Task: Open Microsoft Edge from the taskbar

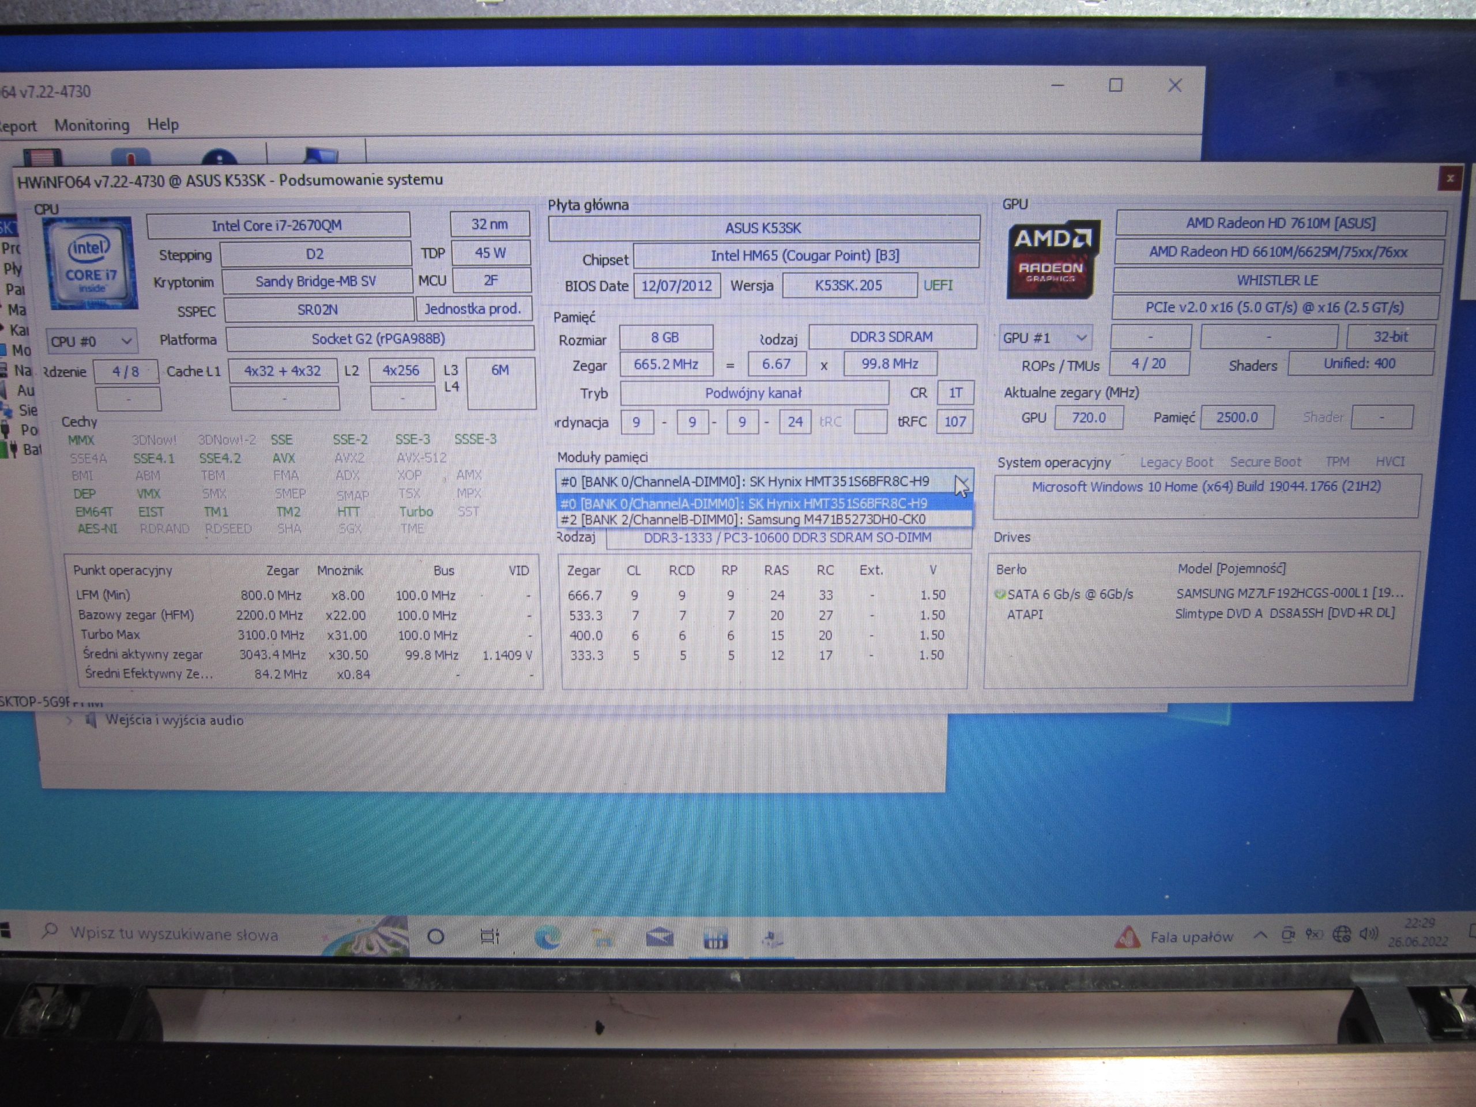Action: coord(547,938)
